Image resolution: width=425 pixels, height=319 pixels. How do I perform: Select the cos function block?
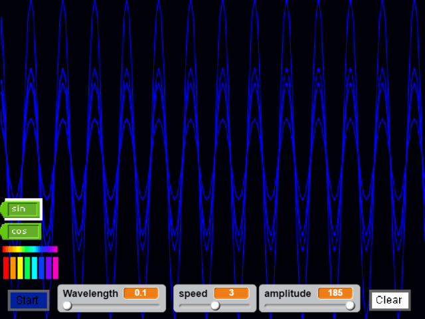click(x=23, y=231)
